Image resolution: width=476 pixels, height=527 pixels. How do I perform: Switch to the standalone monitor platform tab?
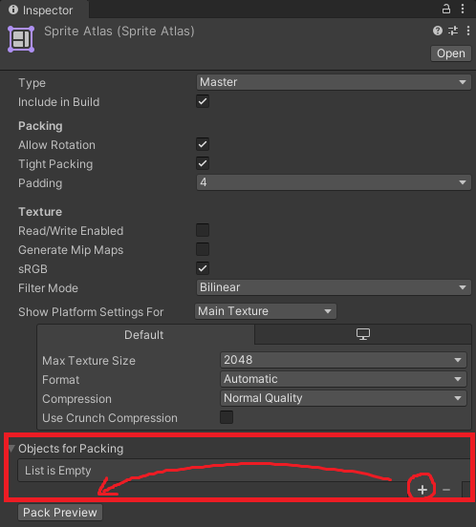(x=363, y=334)
